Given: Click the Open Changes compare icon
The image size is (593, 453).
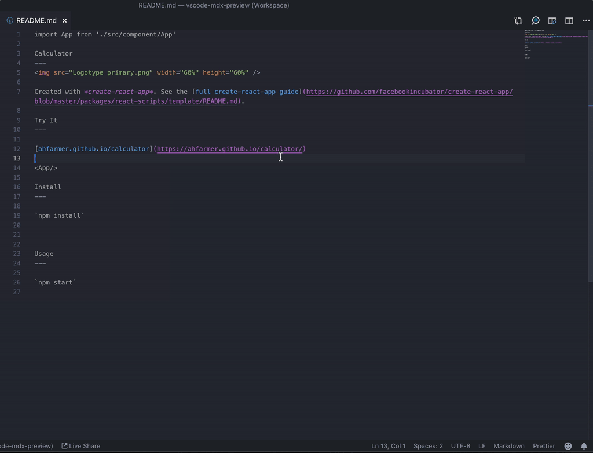Looking at the screenshot, I should coord(518,20).
